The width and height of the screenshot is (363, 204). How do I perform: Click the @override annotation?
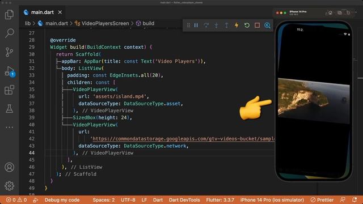(63, 40)
